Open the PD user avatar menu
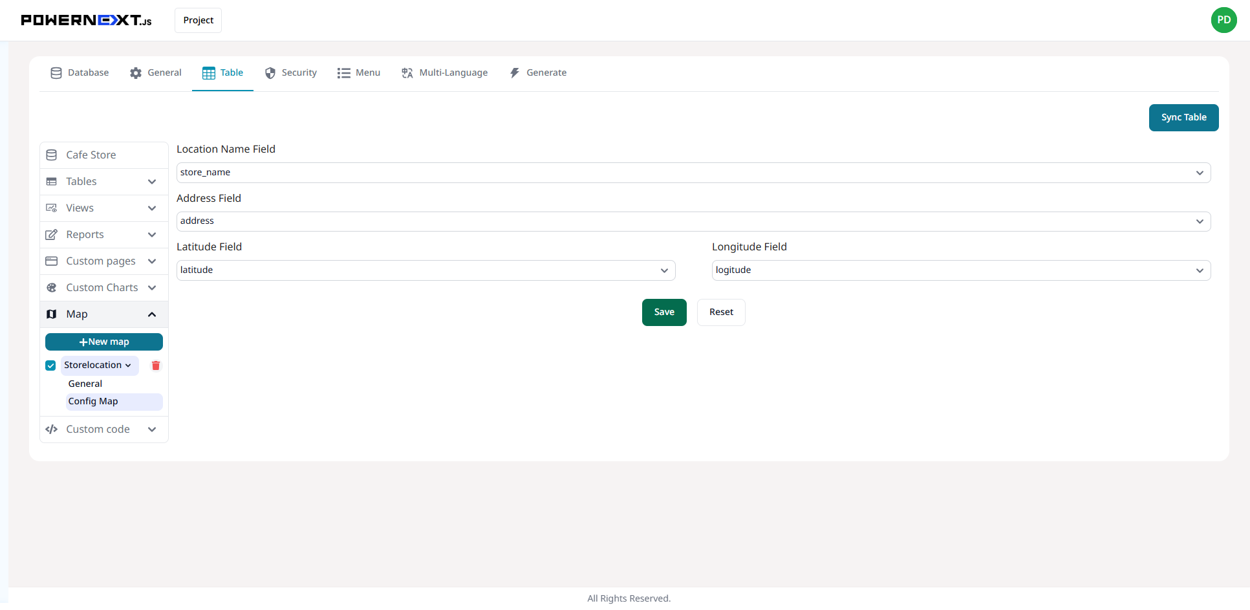Screen dimensions: 1250x610 coord(1223,20)
